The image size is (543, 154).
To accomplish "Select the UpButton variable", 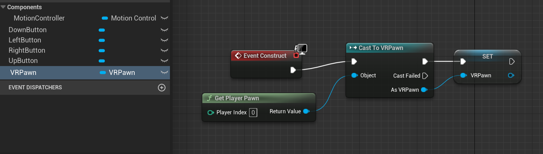I will (23, 61).
